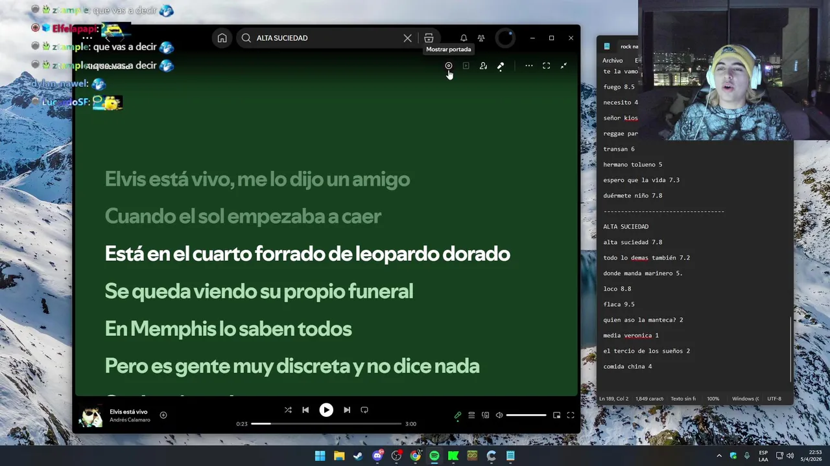Viewport: 830px width, 466px height.
Task: Add song to library with plus icon
Action: tap(163, 415)
